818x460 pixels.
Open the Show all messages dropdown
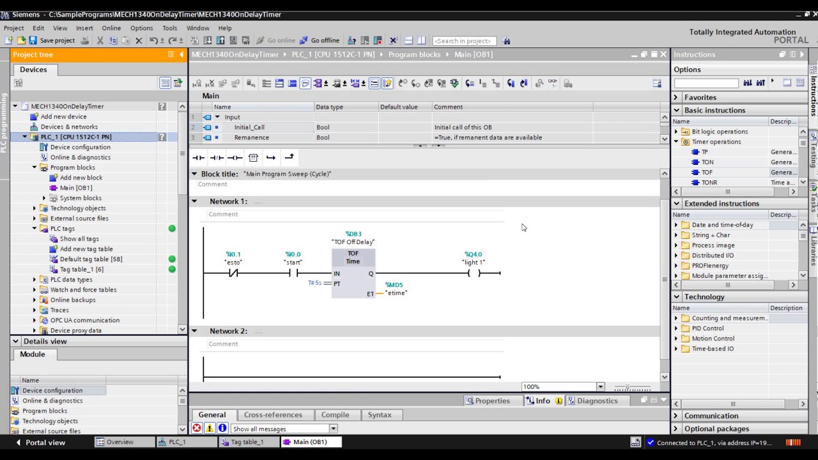tap(333, 429)
